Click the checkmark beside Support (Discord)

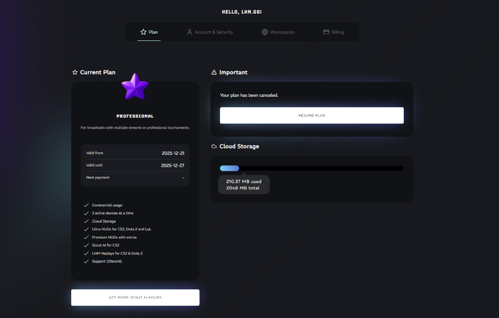click(x=86, y=261)
